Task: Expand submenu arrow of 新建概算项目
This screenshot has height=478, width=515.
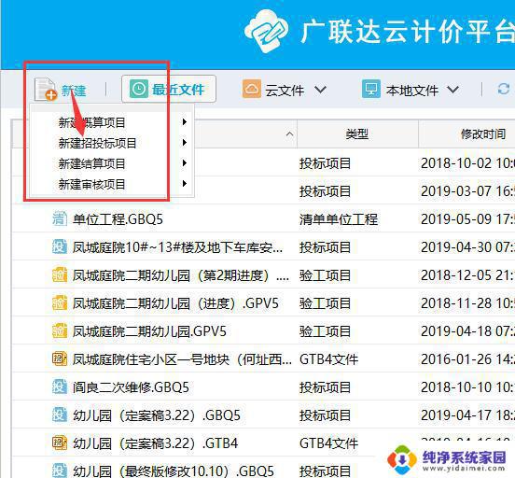Action: click(185, 122)
